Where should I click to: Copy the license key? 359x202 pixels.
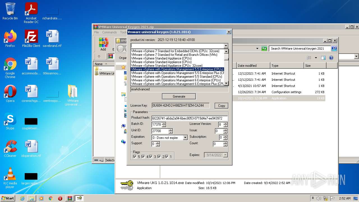(222, 106)
